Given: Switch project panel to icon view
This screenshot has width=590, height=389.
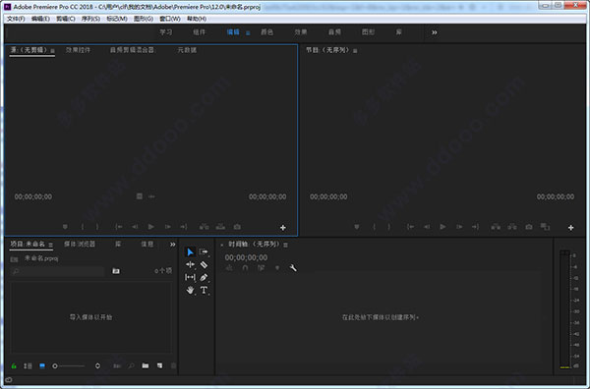Looking at the screenshot, I should click(42, 365).
